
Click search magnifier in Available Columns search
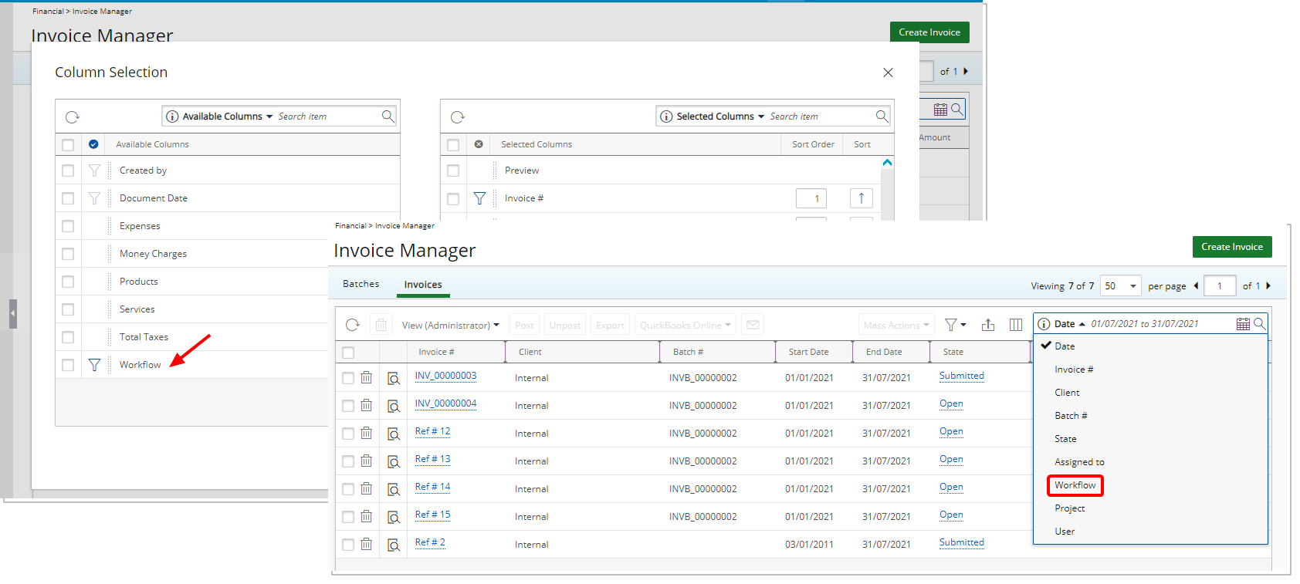tap(388, 116)
